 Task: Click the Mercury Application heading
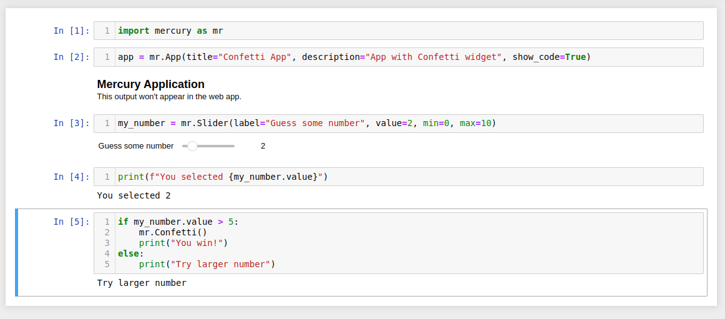(151, 84)
